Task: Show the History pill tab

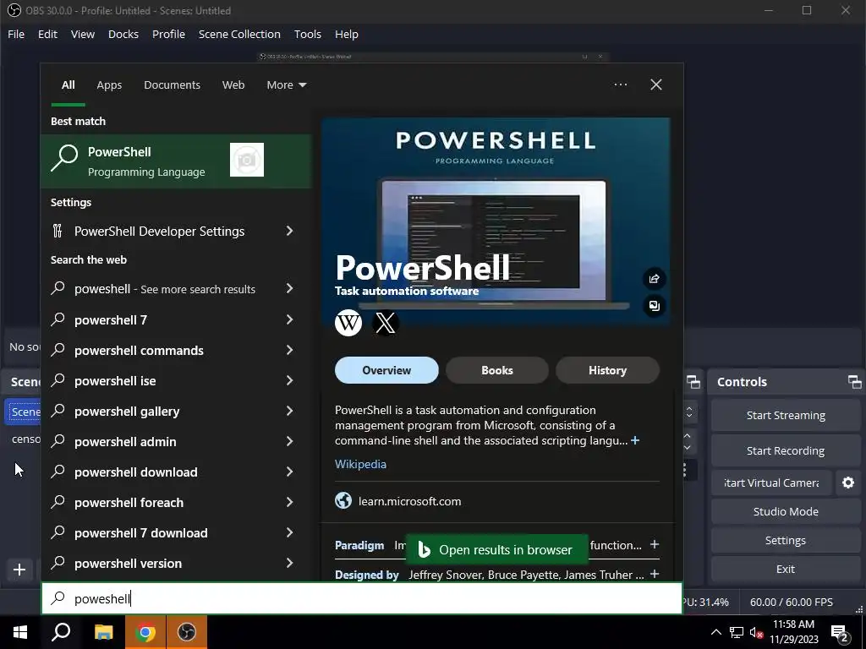Action: point(607,370)
